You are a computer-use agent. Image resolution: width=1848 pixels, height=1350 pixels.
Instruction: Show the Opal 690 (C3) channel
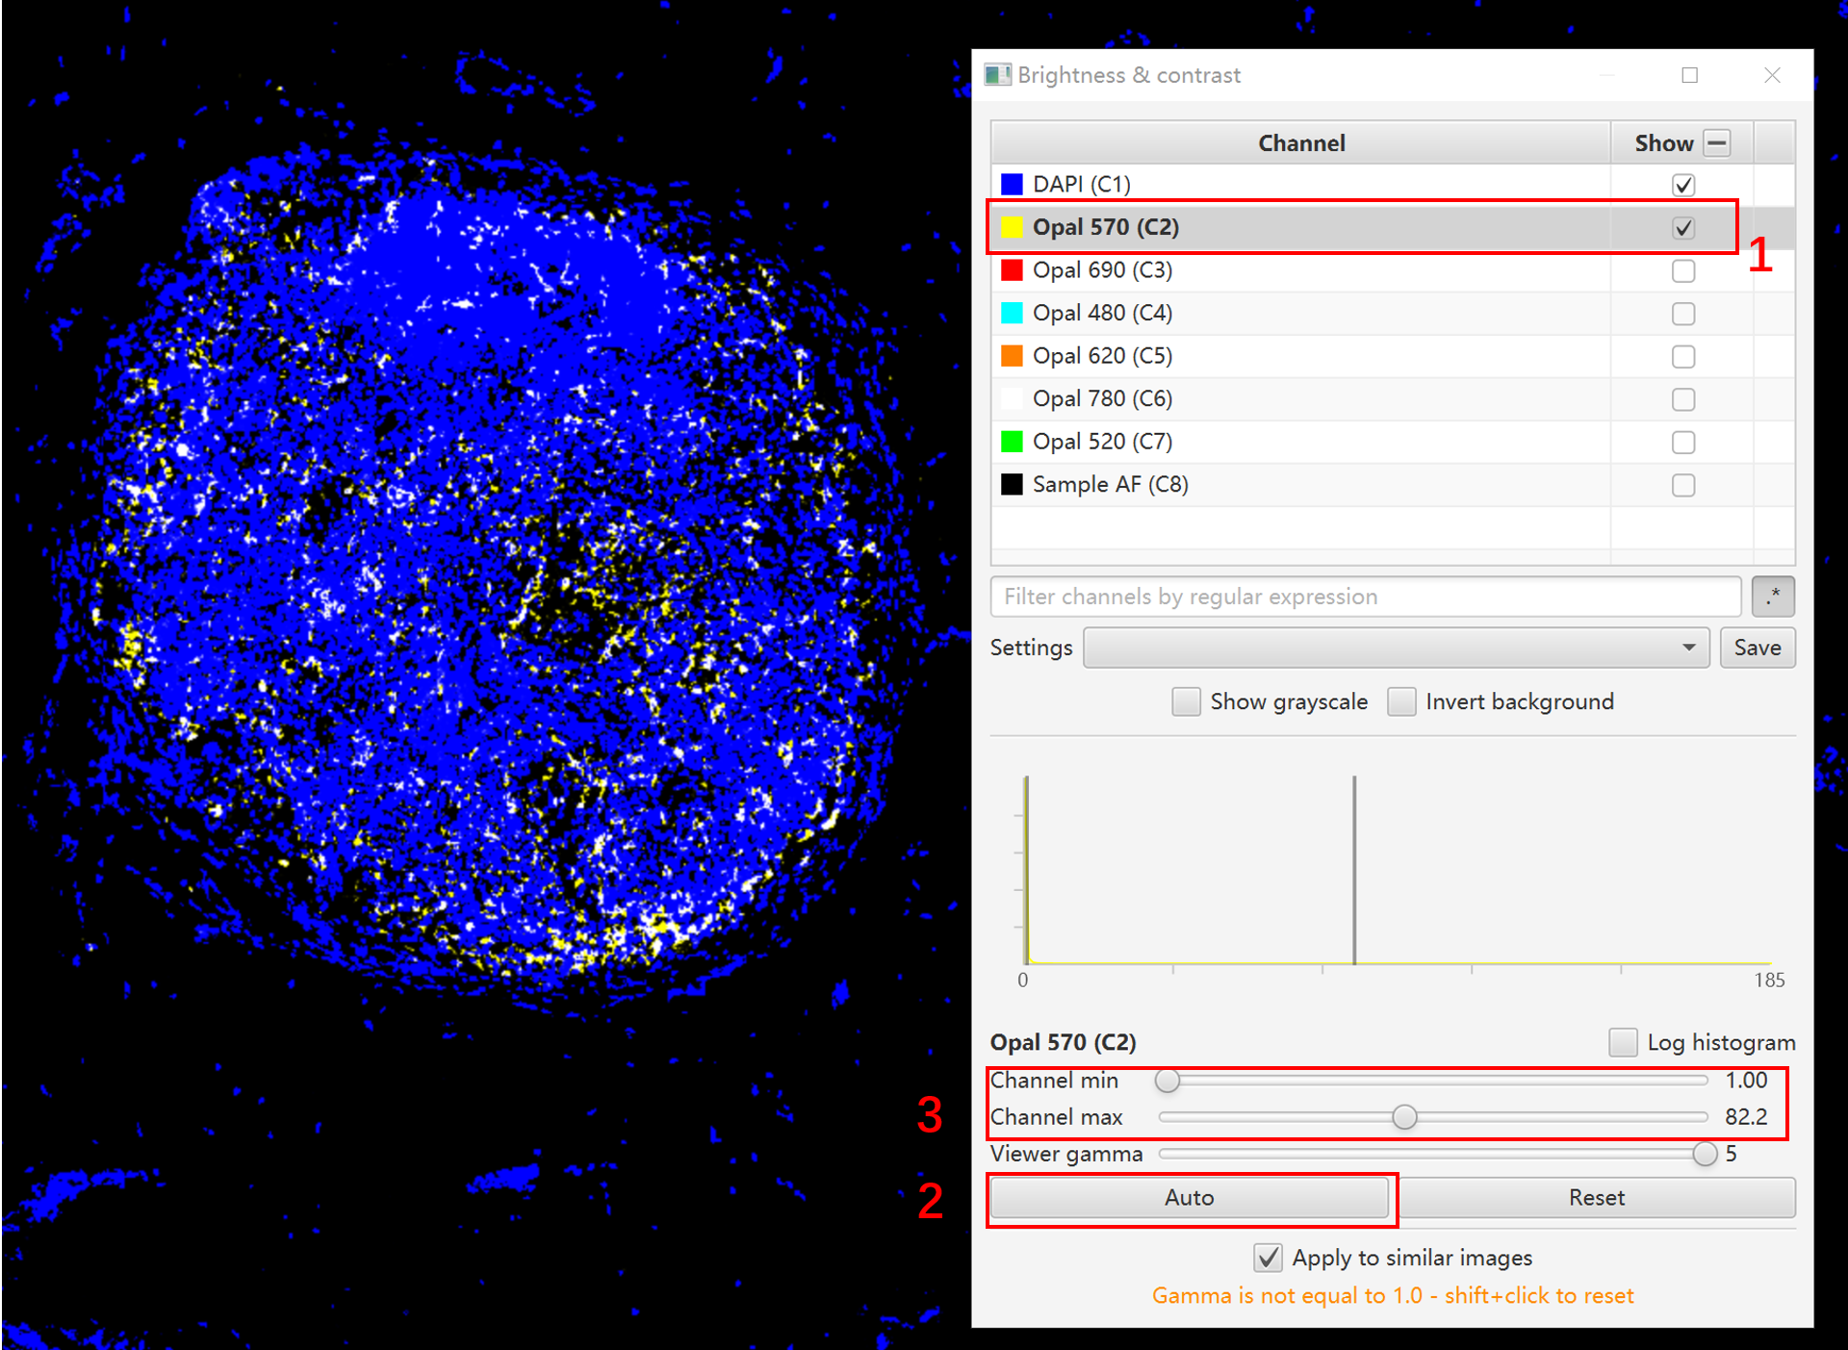(x=1682, y=271)
